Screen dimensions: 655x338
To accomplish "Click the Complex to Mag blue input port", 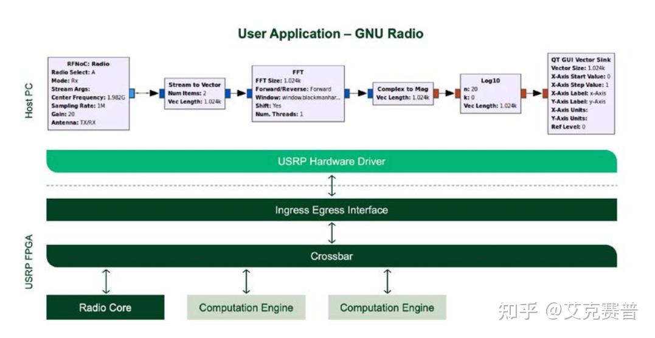I will pyautogui.click(x=370, y=93).
